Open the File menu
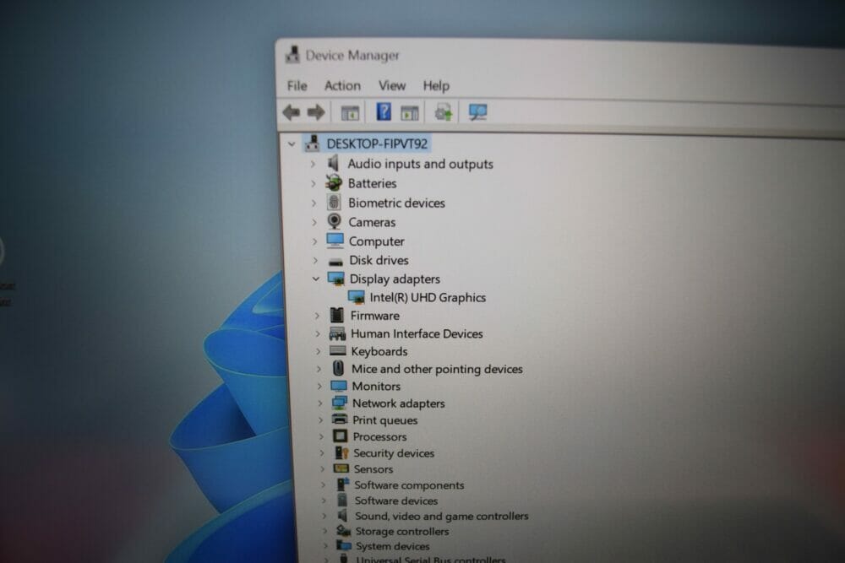This screenshot has height=563, width=845. pyautogui.click(x=297, y=85)
